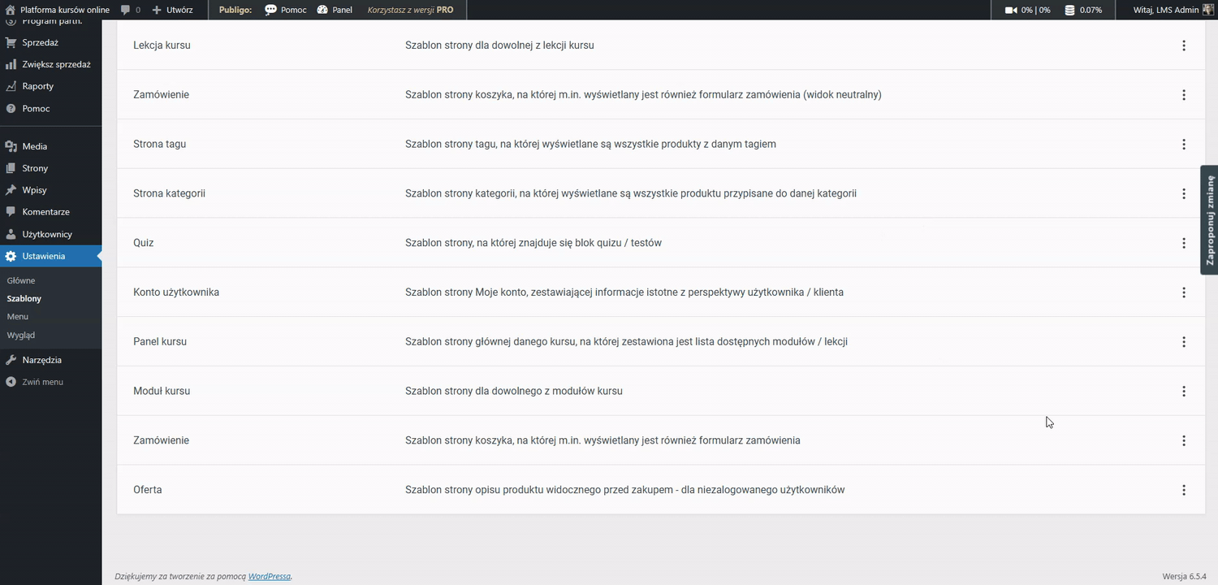Click the Zaproponuj zmianę side tab
The width and height of the screenshot is (1218, 585).
(x=1209, y=220)
